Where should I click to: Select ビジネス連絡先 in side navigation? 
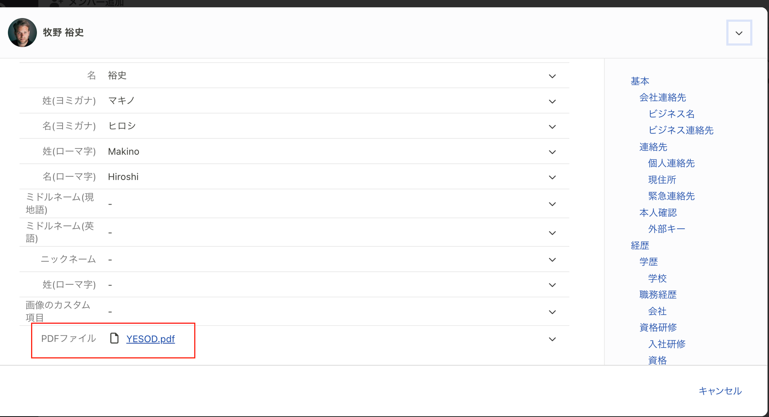[x=681, y=130]
